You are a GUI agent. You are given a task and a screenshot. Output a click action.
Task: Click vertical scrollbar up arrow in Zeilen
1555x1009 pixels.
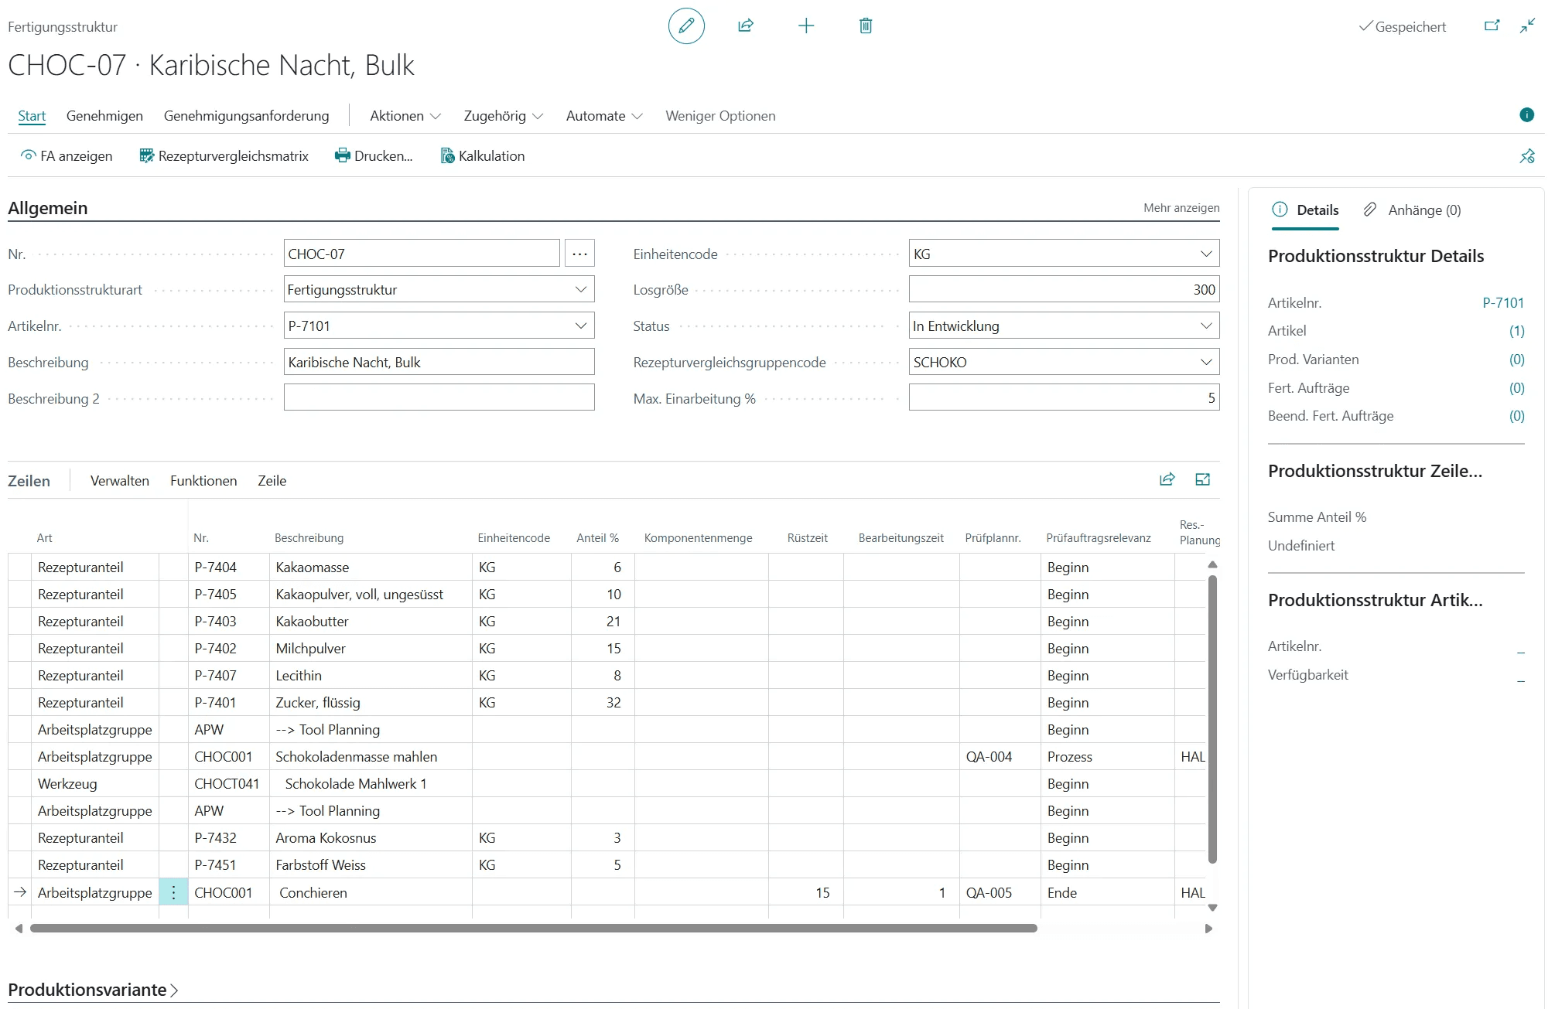pyautogui.click(x=1212, y=564)
